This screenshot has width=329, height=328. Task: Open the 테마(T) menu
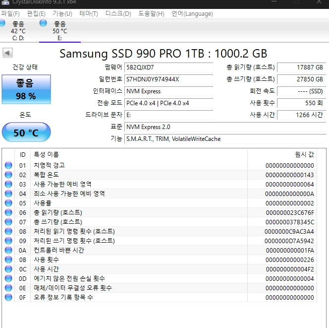point(89,14)
